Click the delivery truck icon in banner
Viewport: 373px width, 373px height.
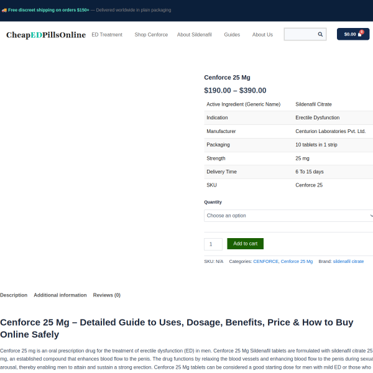click(4, 10)
